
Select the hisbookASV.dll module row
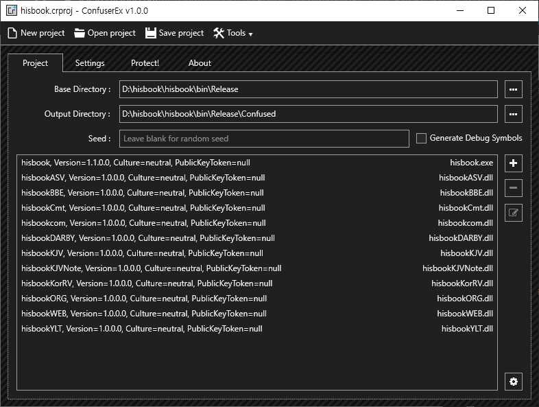(x=256, y=178)
